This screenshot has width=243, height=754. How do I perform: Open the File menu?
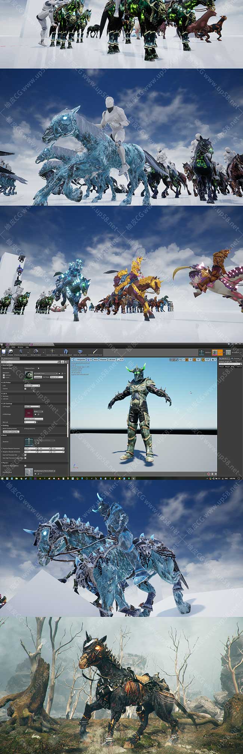(x=3, y=347)
